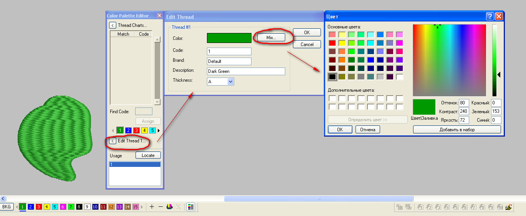Click the add color plus icon
Viewport: 526px width, 216px height.
click(x=152, y=207)
